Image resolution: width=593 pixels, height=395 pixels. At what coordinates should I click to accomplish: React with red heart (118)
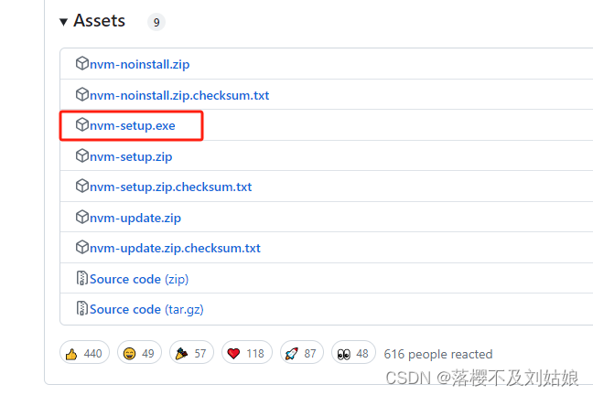pyautogui.click(x=246, y=352)
